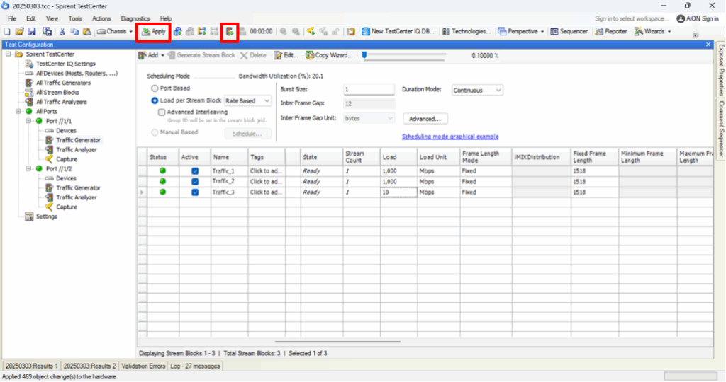Open the Chassis dropdown
The image size is (726, 382).
pyautogui.click(x=115, y=31)
